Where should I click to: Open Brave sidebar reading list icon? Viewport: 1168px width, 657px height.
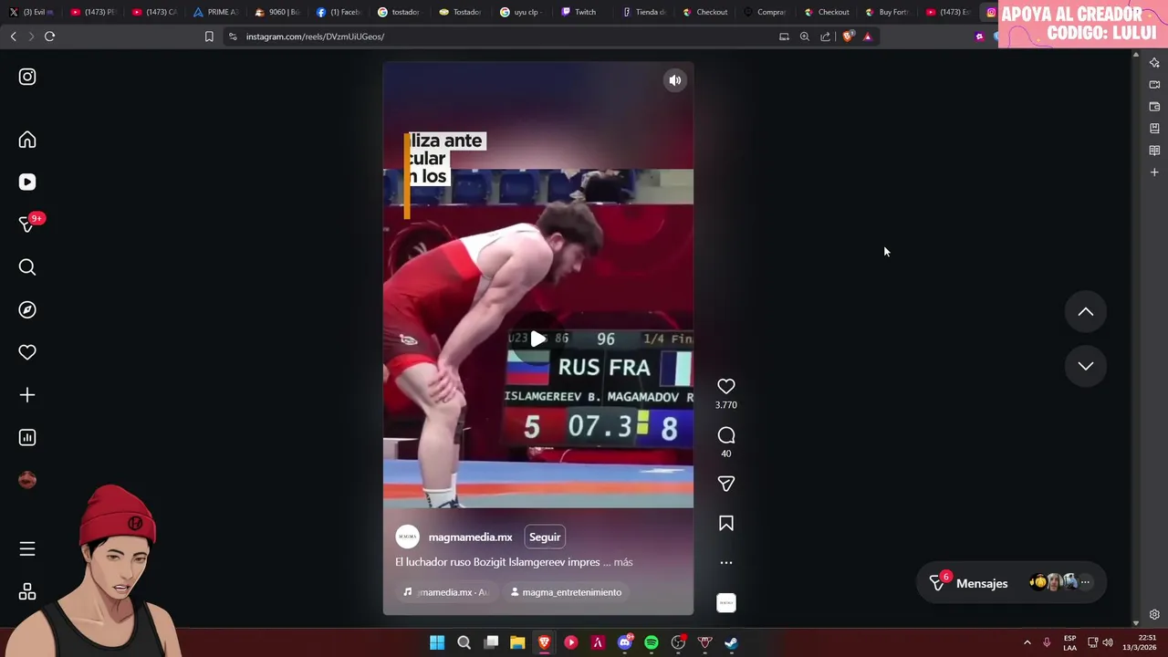point(1154,151)
